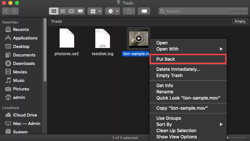Choose Delete Immediately… in the context menu
Screen dimensions: 250x141
[188, 69]
